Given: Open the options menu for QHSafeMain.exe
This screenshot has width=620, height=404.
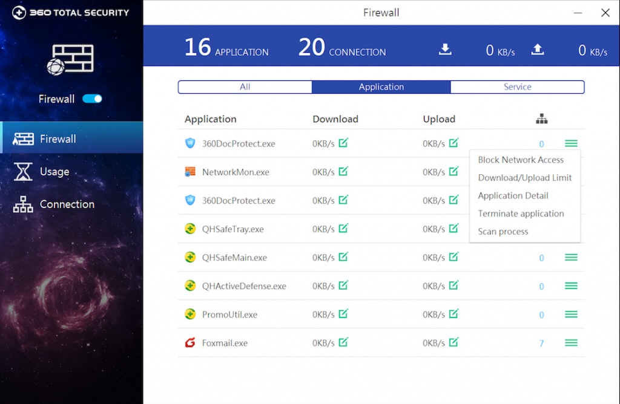Looking at the screenshot, I should tap(570, 257).
